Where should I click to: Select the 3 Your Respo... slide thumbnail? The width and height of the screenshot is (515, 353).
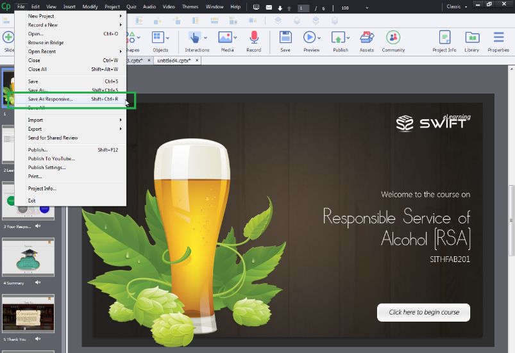coord(28,201)
